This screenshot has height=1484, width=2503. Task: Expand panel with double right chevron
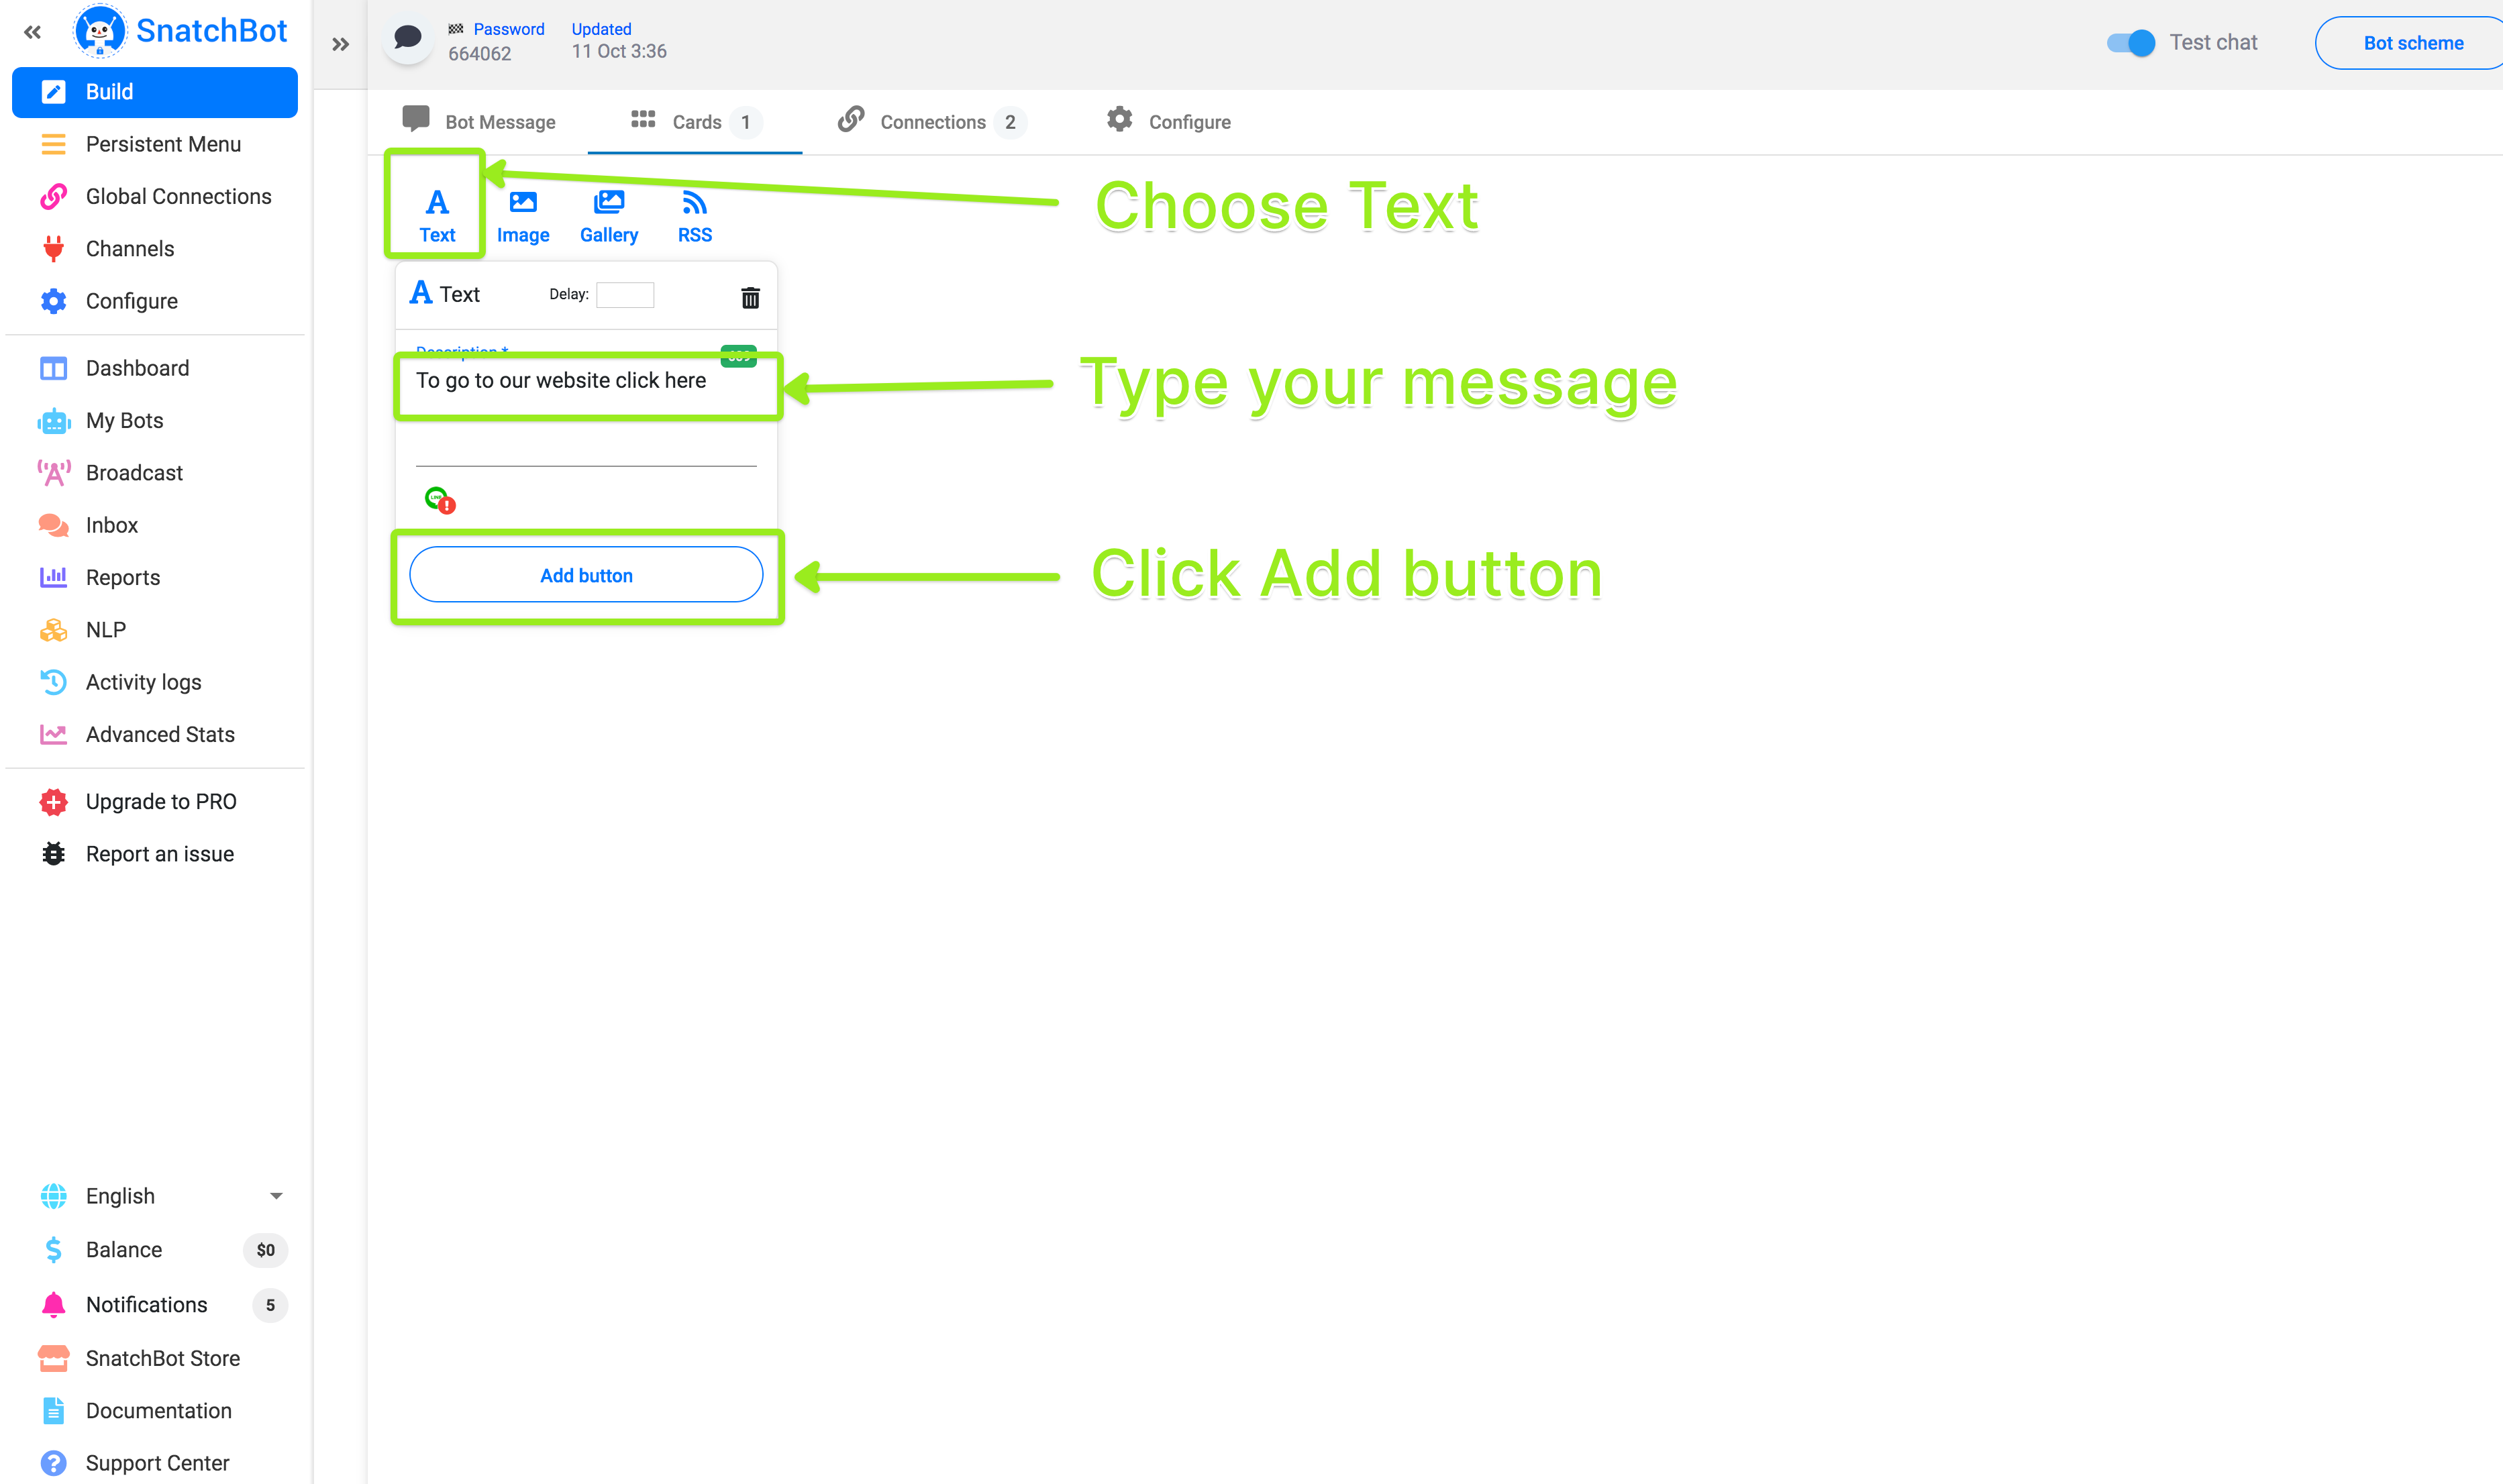[x=341, y=44]
